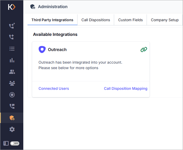Open the Connected Users link
183x150 pixels.
pyautogui.click(x=54, y=88)
